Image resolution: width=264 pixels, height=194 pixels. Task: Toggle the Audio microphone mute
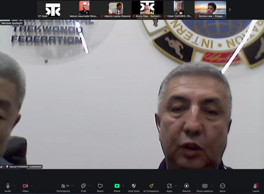[8, 186]
